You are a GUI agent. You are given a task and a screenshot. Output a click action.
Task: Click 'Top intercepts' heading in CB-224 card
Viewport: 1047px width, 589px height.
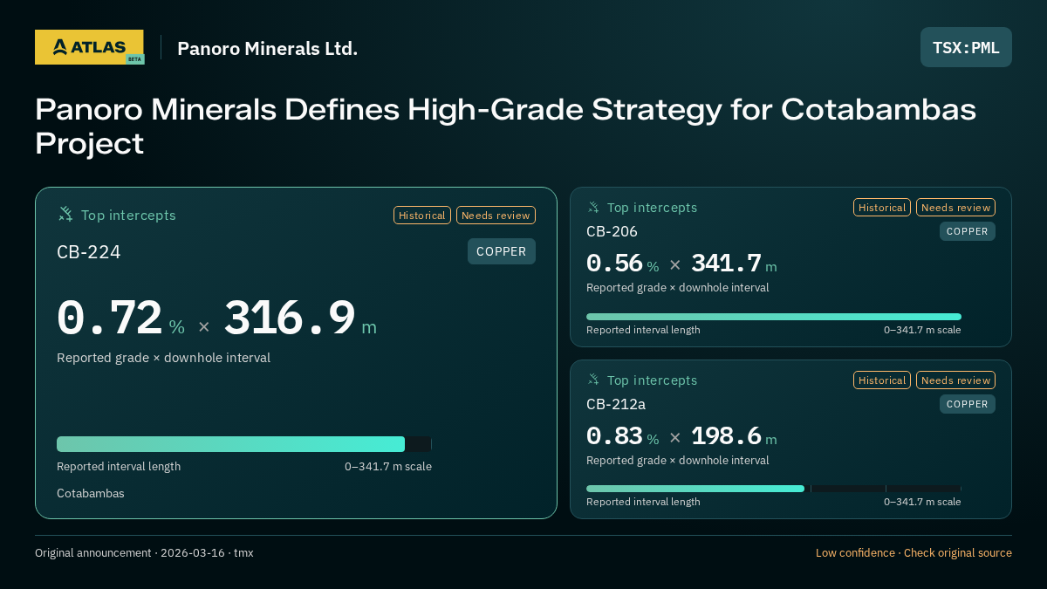[128, 216]
